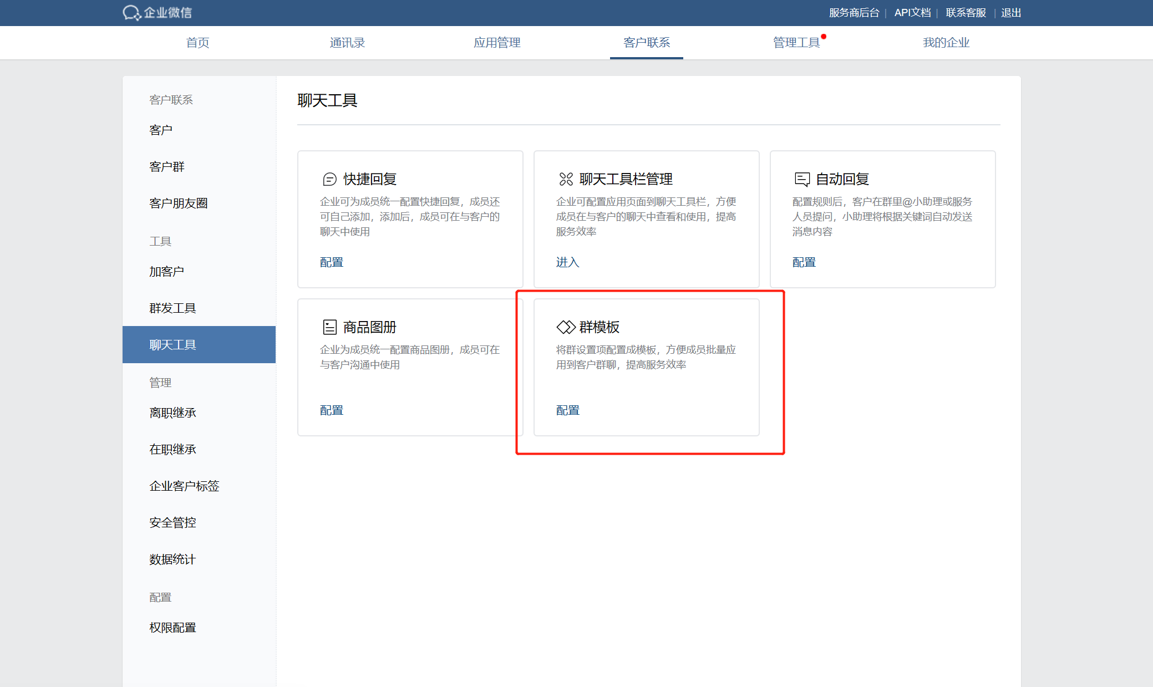Image resolution: width=1153 pixels, height=687 pixels.
Task: Click the 企业微信 logo icon
Action: [x=131, y=13]
